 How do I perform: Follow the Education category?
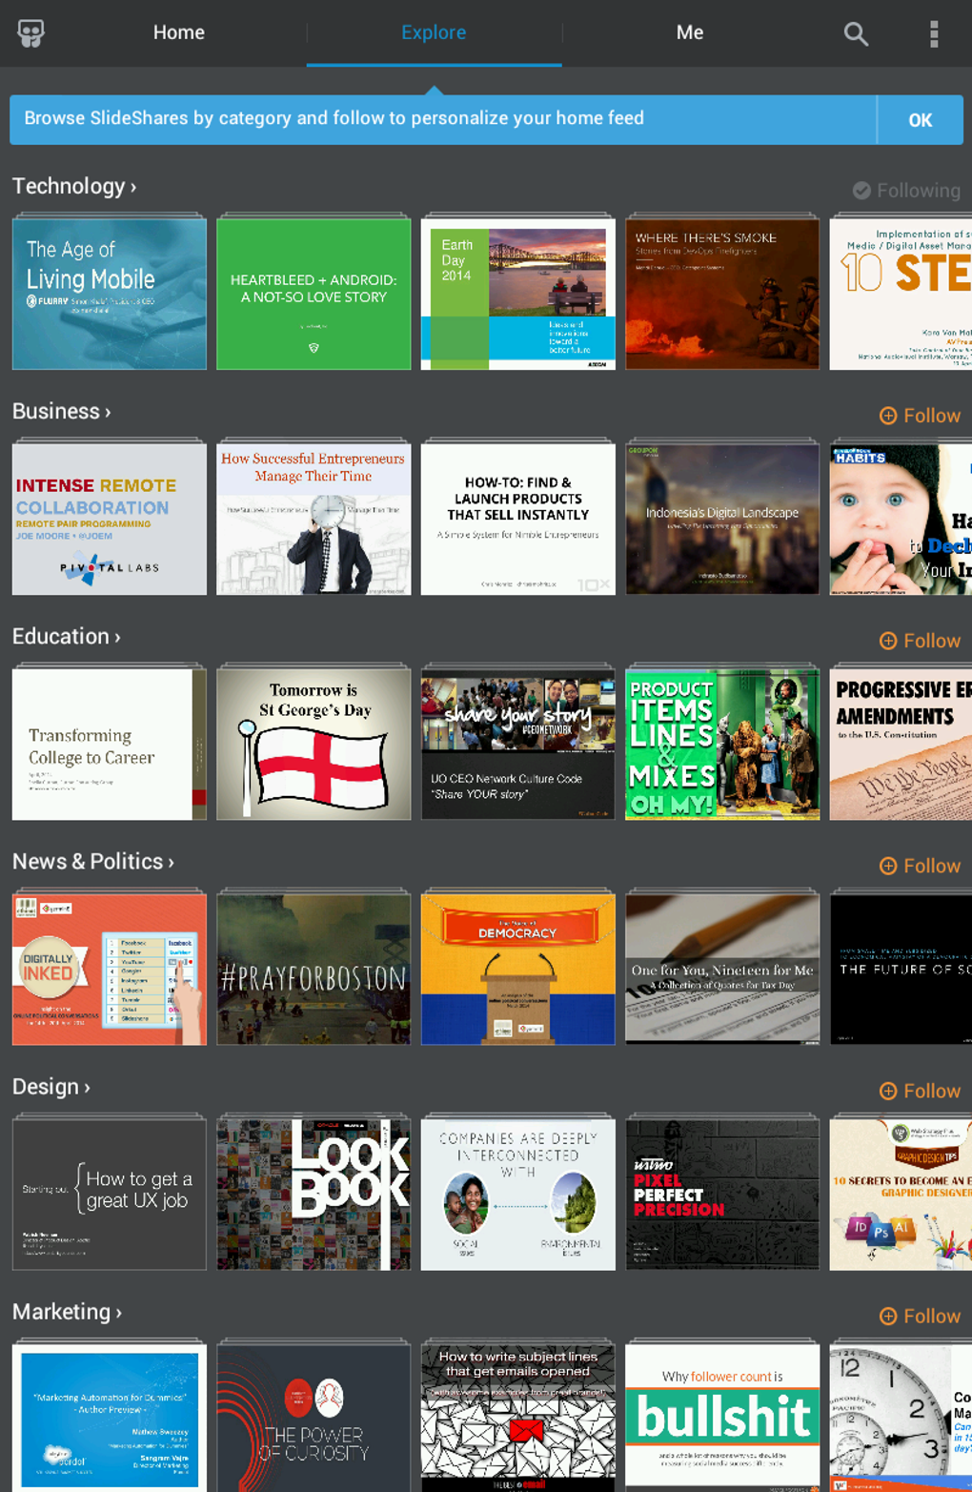pyautogui.click(x=920, y=641)
